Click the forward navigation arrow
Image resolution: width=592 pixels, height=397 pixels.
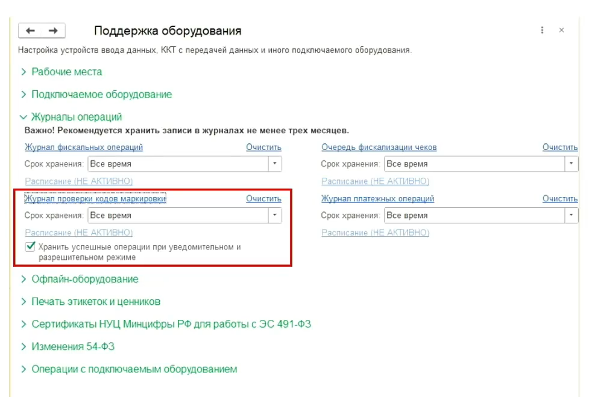click(53, 31)
